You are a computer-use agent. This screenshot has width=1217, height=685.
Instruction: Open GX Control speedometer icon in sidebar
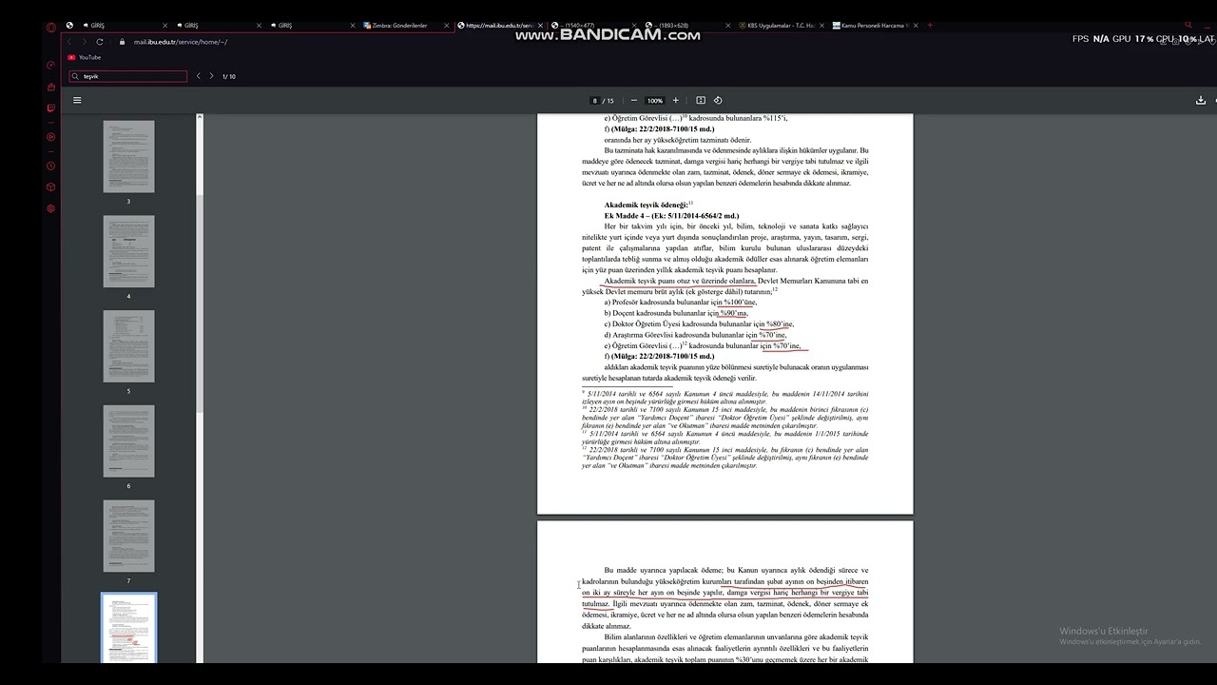click(x=51, y=65)
